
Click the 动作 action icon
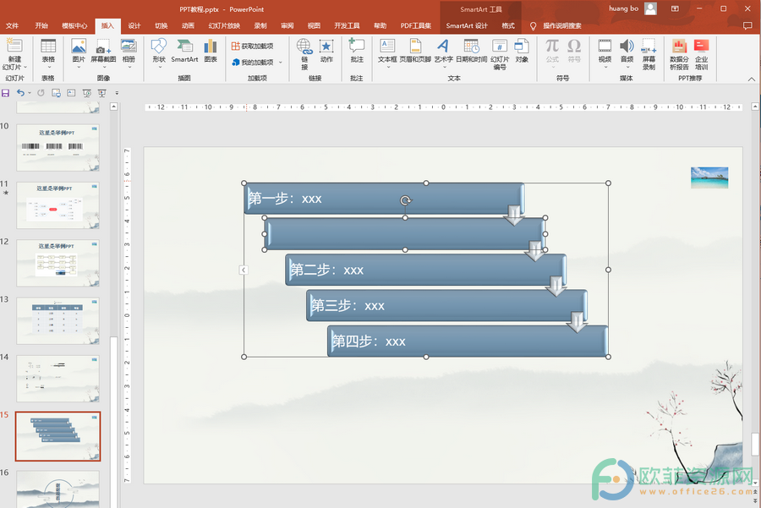pyautogui.click(x=326, y=46)
